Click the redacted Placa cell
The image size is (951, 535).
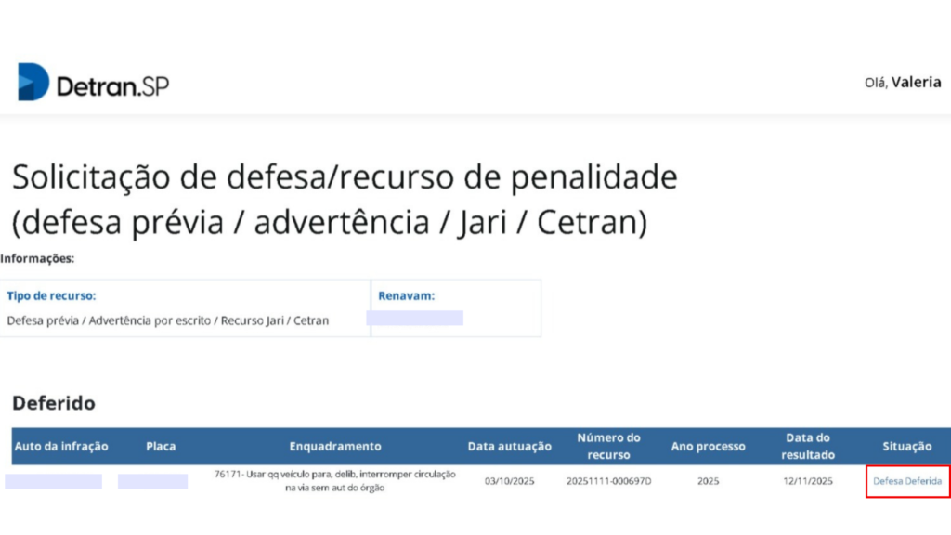(x=152, y=481)
